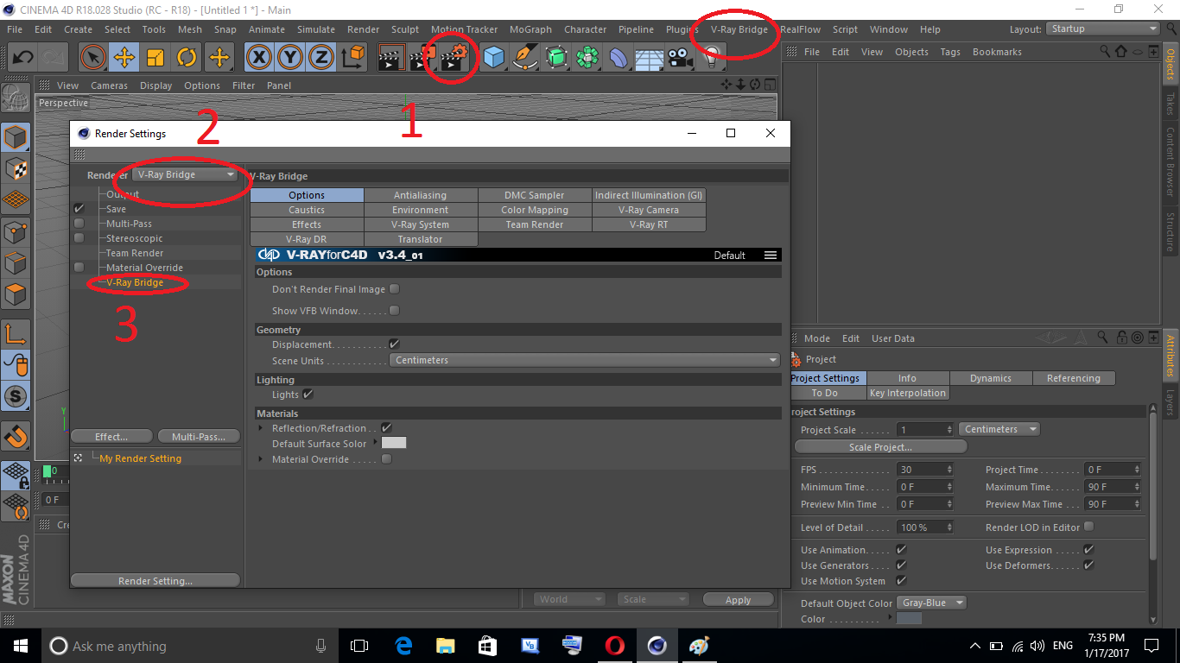The width and height of the screenshot is (1180, 663).
Task: Open the Spline Pen tool
Action: pos(525,58)
